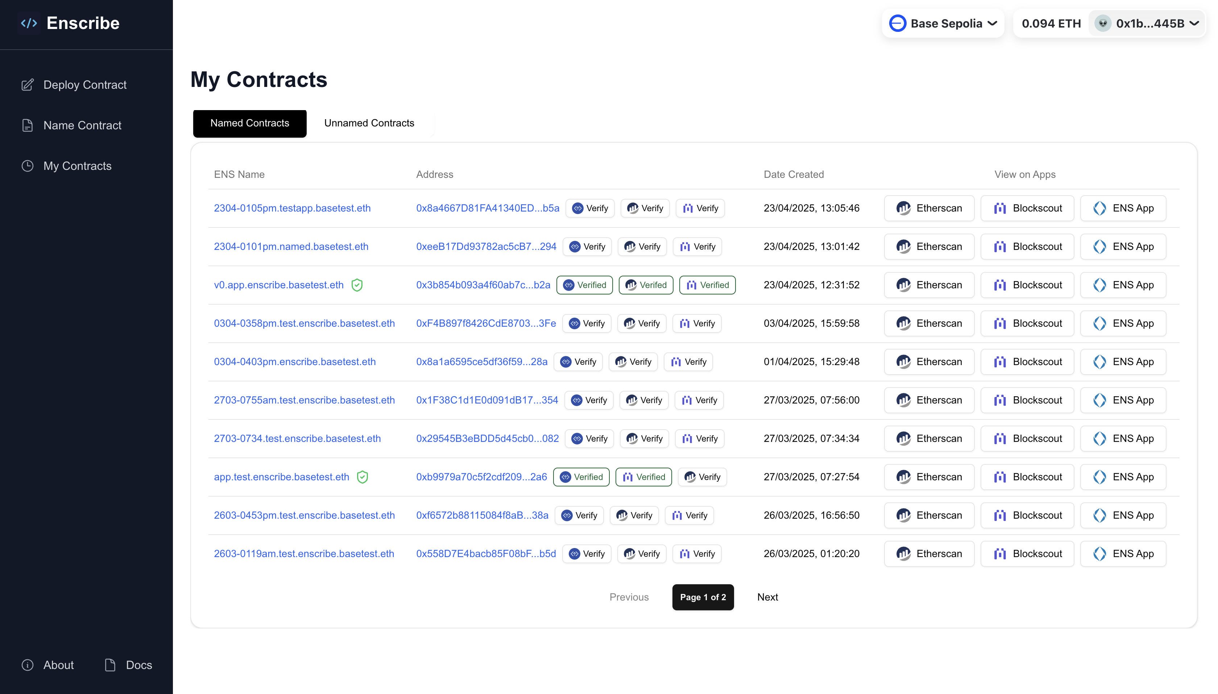Open address 0xeeB17Dd93782ac5cB7...294

click(x=486, y=247)
